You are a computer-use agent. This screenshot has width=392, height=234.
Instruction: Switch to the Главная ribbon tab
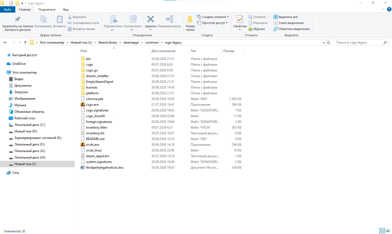[25, 10]
